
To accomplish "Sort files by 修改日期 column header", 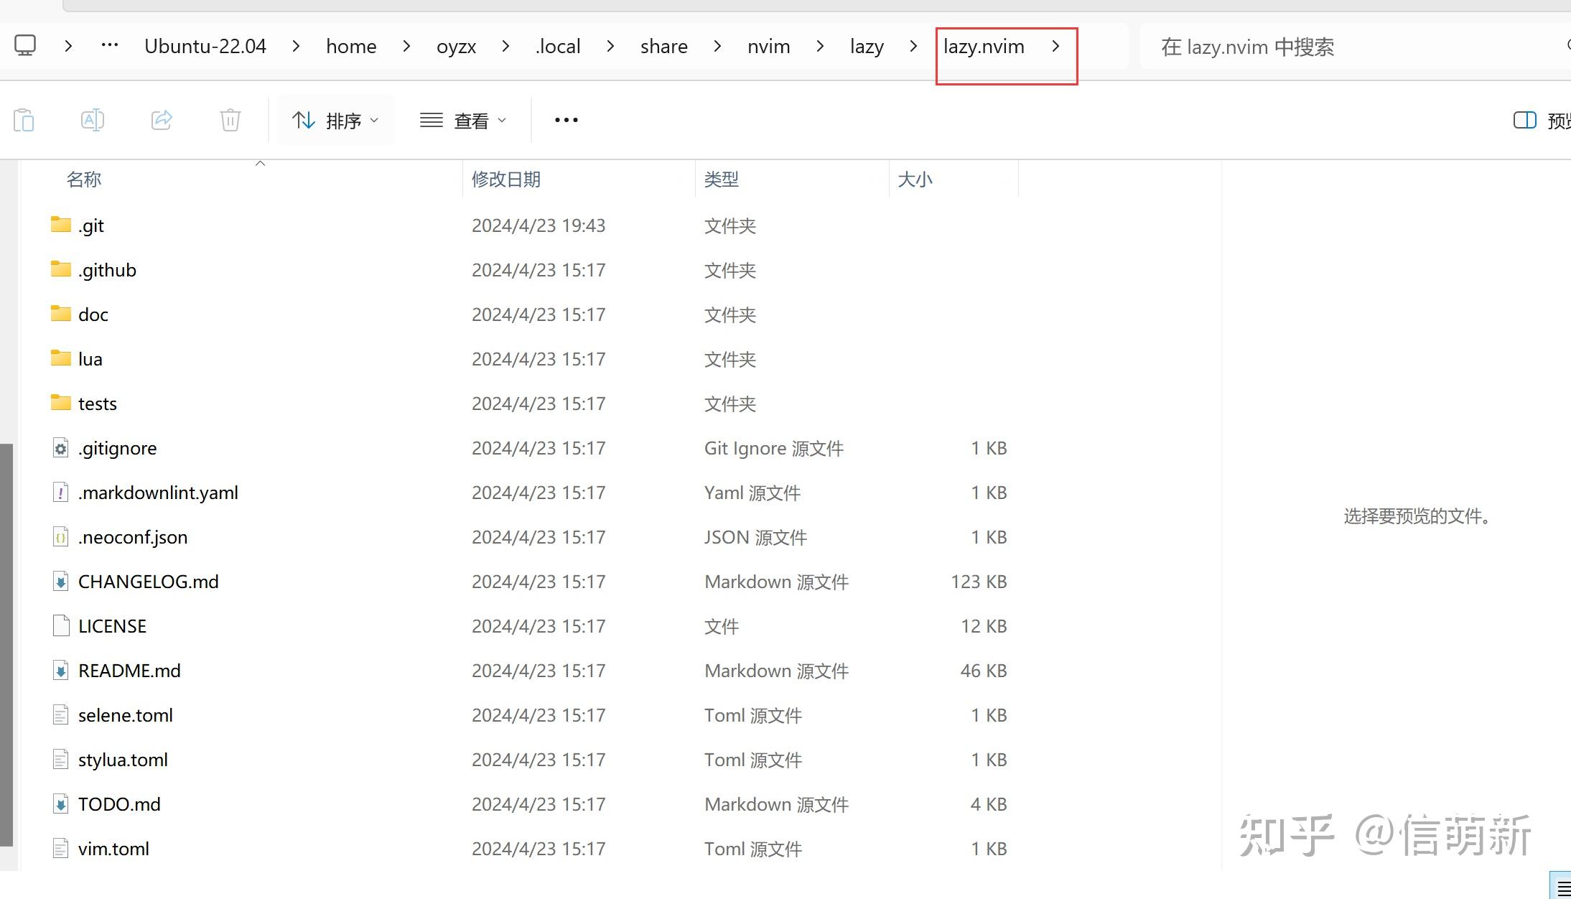I will click(x=506, y=179).
